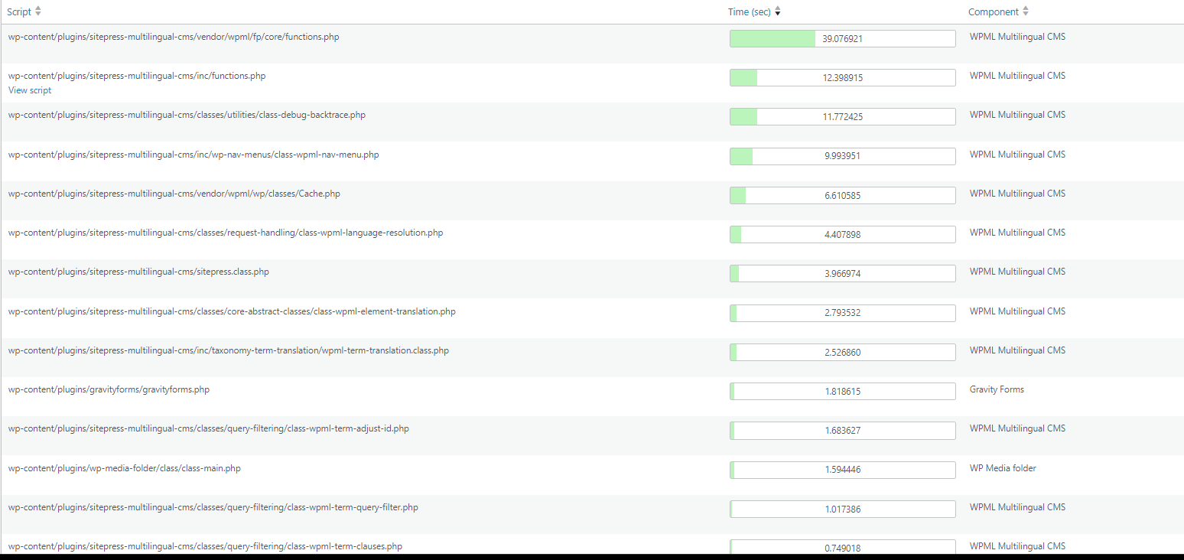Click the WP Media folder component cell
Image resolution: width=1184 pixels, height=560 pixels.
[1003, 468]
